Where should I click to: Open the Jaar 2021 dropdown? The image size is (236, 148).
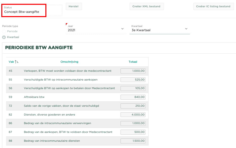96,29
